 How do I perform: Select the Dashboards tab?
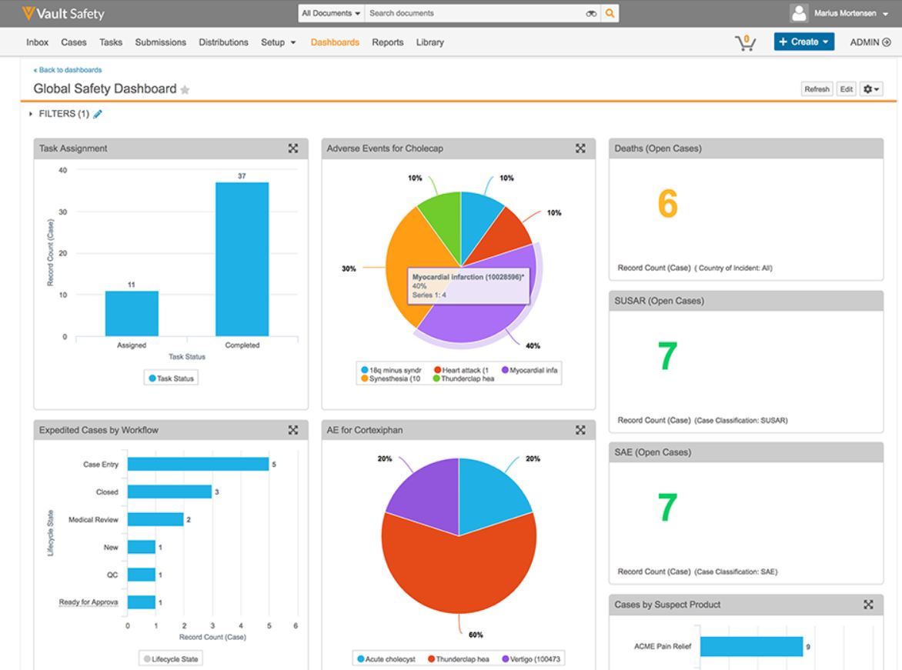(x=335, y=42)
